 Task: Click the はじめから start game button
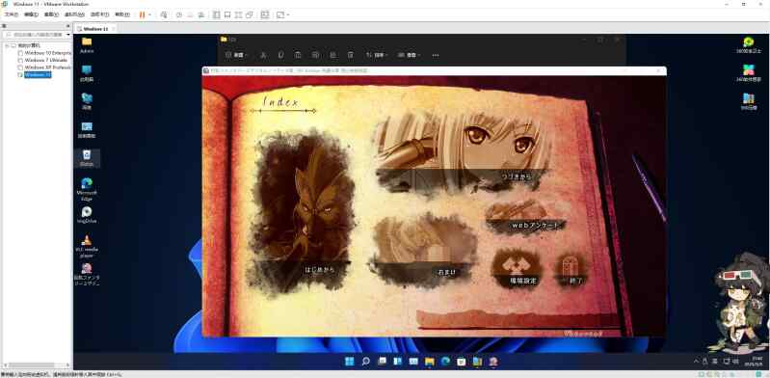319,270
